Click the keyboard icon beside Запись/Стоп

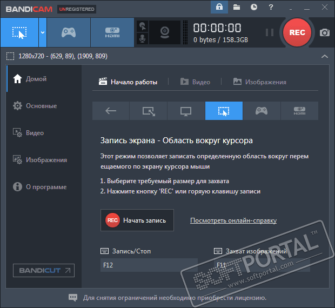[x=104, y=251]
